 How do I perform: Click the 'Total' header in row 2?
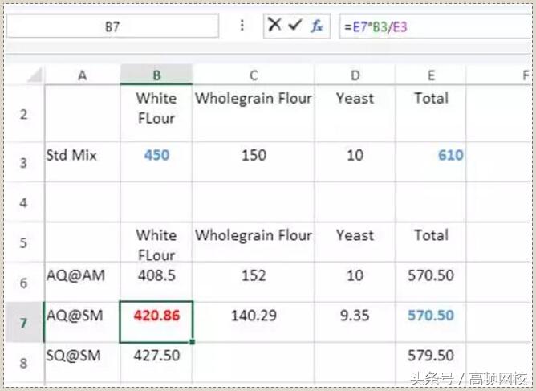click(431, 113)
